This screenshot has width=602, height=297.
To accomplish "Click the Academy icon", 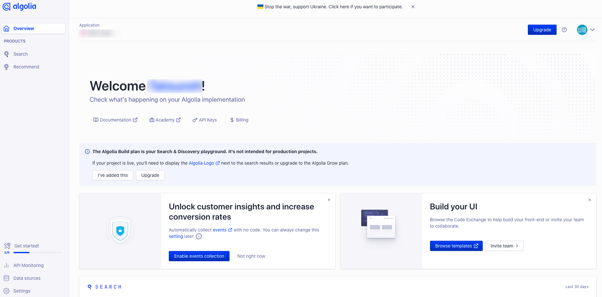I will click(x=152, y=120).
